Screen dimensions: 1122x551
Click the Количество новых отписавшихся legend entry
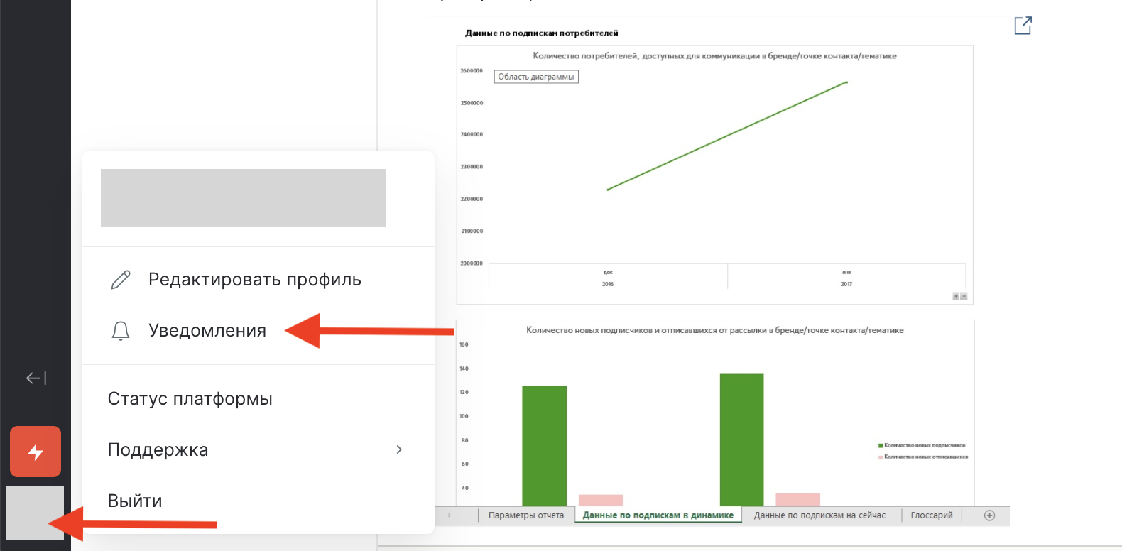pos(923,457)
